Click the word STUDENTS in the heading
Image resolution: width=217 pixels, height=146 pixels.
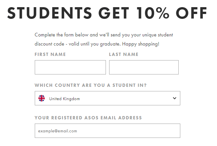50,13
